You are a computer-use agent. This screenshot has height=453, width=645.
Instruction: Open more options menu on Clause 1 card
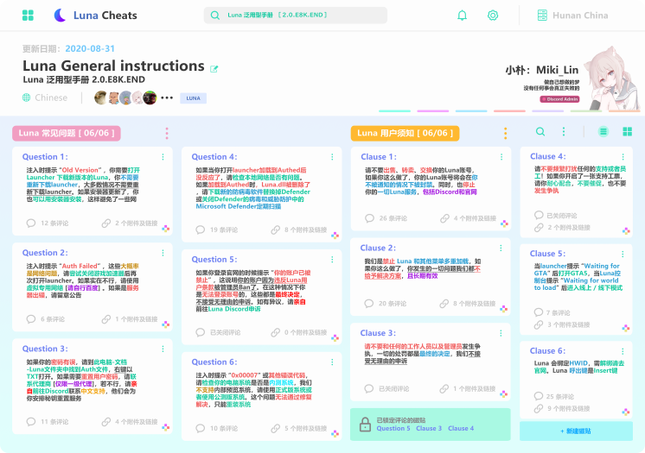(x=501, y=157)
